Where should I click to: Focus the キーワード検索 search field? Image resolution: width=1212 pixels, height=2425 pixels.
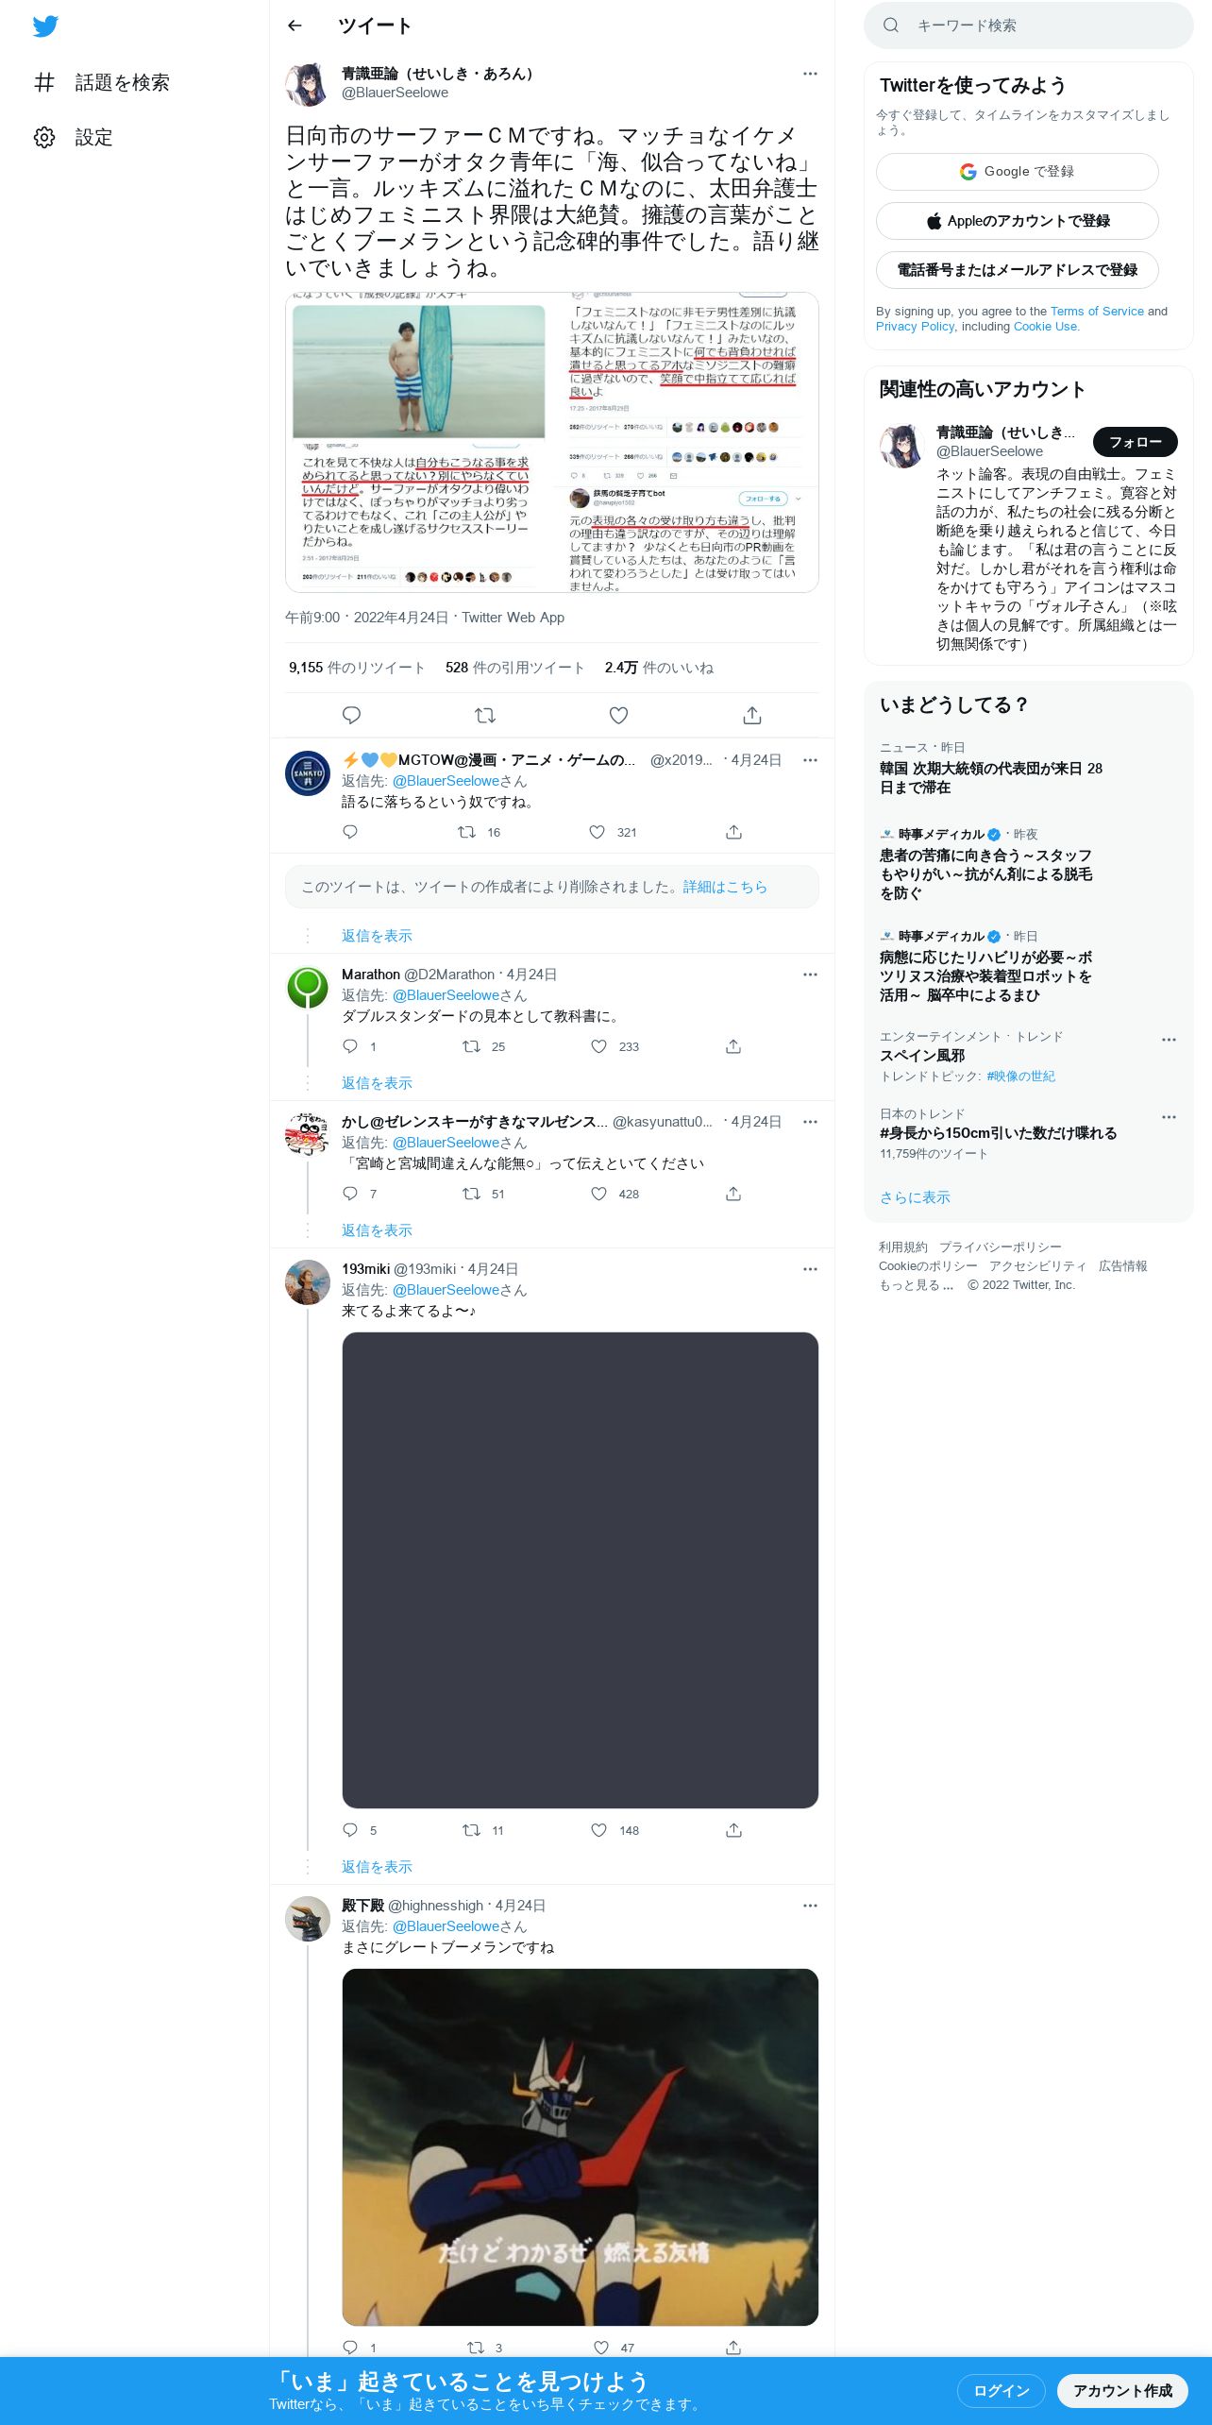(x=1028, y=25)
